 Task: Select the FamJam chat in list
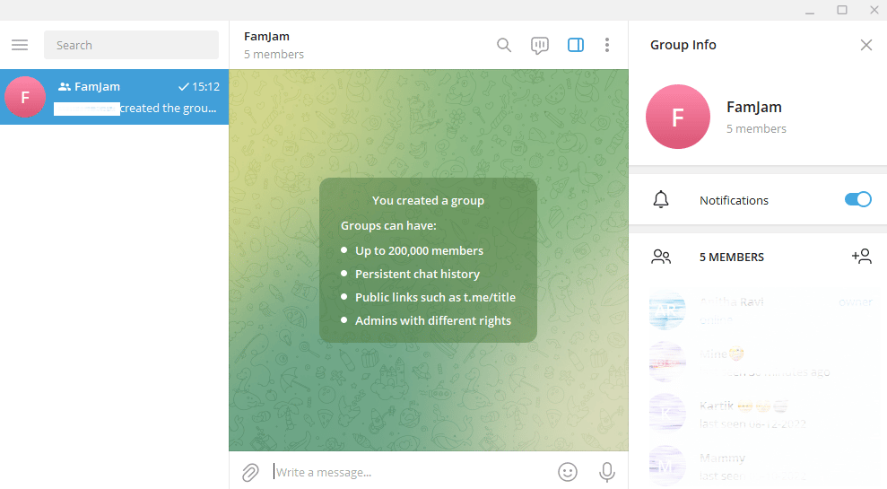pyautogui.click(x=114, y=97)
